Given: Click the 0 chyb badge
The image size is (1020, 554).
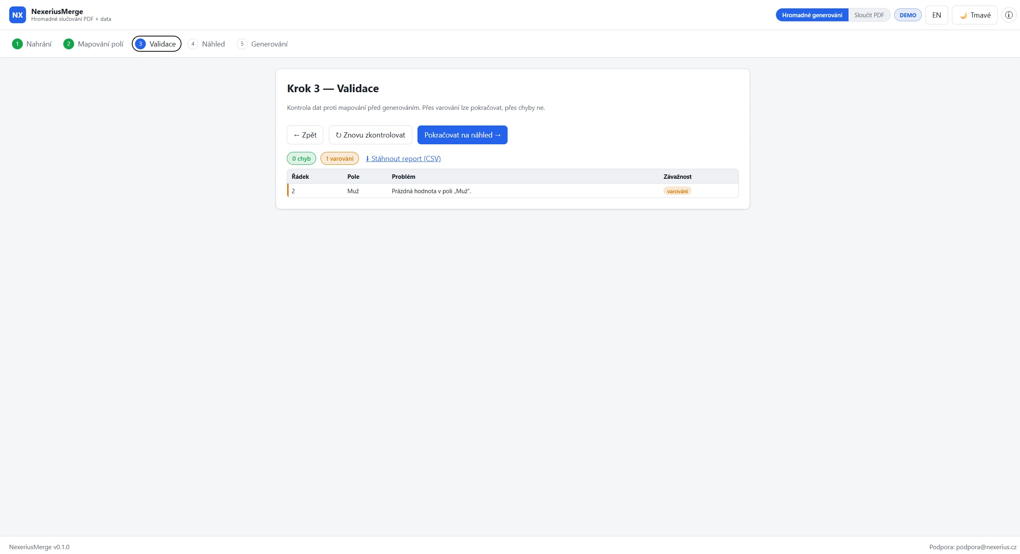Looking at the screenshot, I should pyautogui.click(x=301, y=158).
